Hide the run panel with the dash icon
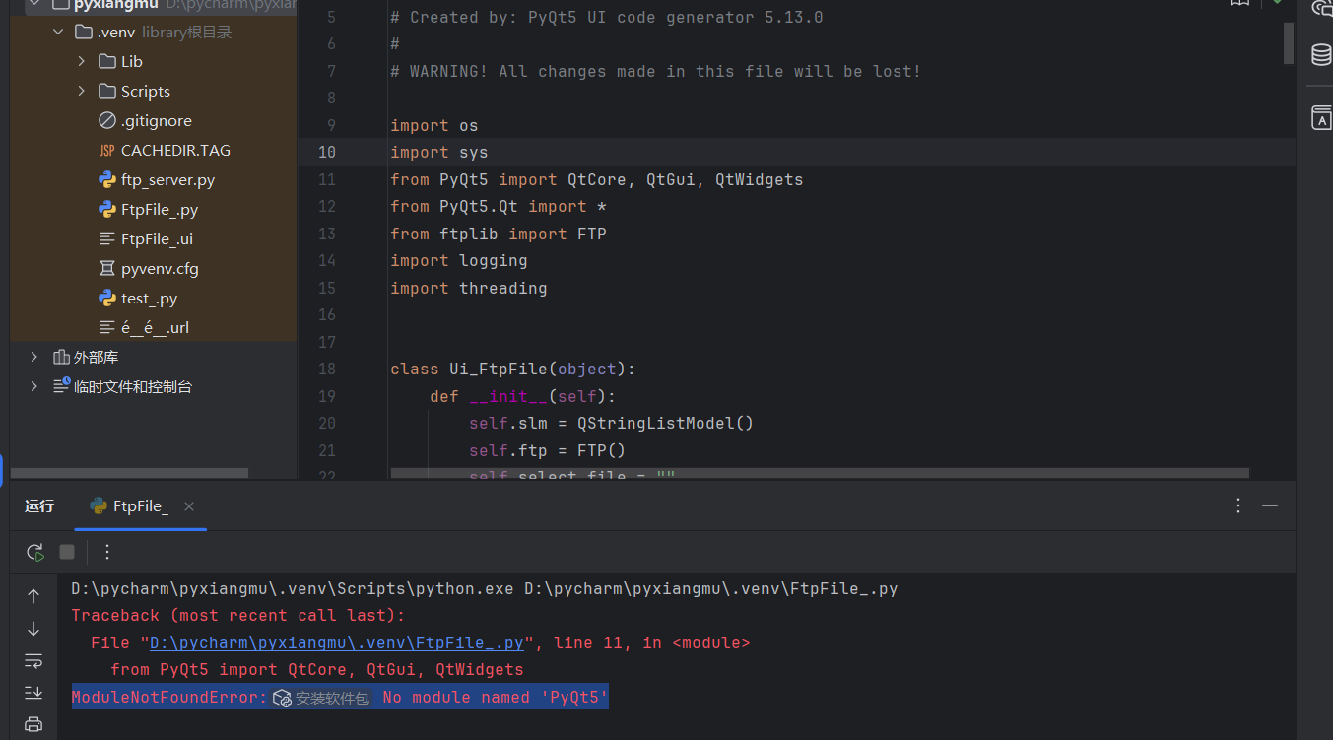This screenshot has height=740, width=1333. pos(1270,505)
